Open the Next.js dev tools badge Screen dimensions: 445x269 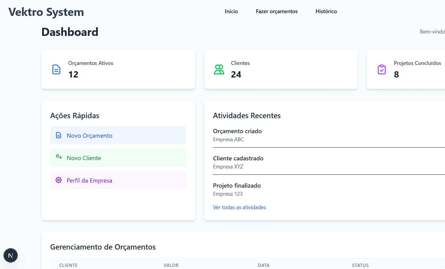[10, 256]
